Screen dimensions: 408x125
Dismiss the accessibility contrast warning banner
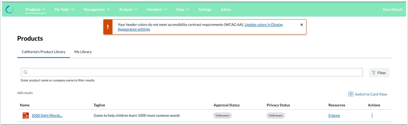[301, 25]
